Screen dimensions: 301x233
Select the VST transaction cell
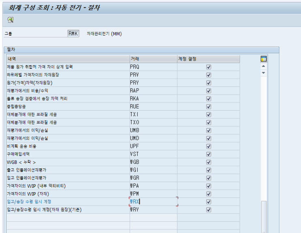pos(154,154)
